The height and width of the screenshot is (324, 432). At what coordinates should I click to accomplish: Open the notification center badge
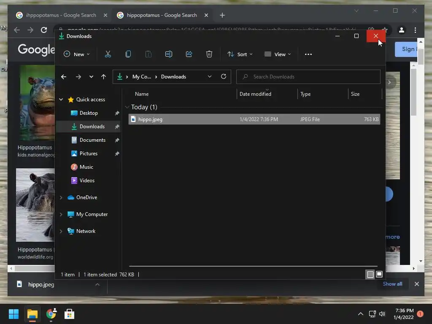tap(420, 313)
